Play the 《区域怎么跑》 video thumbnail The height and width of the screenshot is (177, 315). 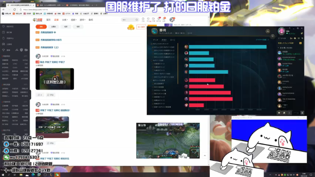[x=55, y=79]
